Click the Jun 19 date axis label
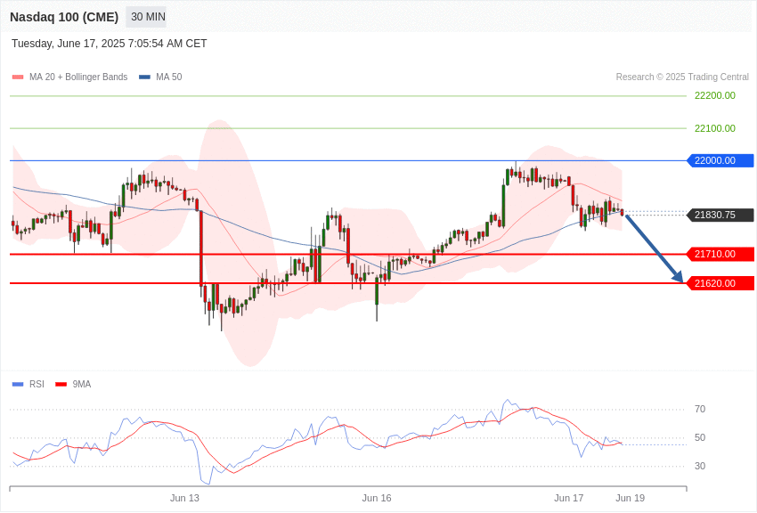The image size is (757, 513). 630,498
